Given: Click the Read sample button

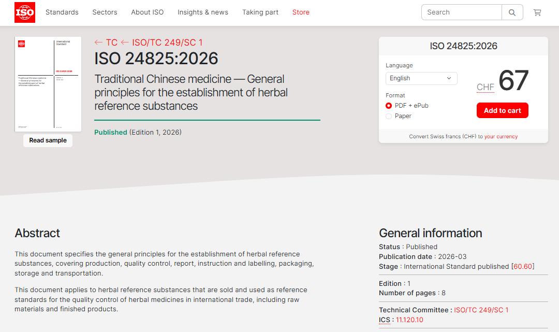Looking at the screenshot, I should tap(48, 140).
